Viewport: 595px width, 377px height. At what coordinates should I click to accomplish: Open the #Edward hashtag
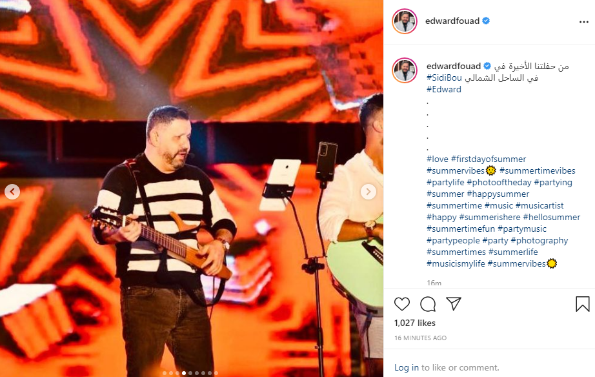click(x=443, y=90)
